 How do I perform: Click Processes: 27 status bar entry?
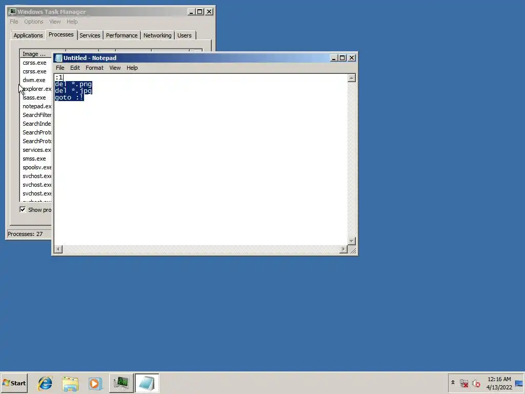tap(25, 234)
